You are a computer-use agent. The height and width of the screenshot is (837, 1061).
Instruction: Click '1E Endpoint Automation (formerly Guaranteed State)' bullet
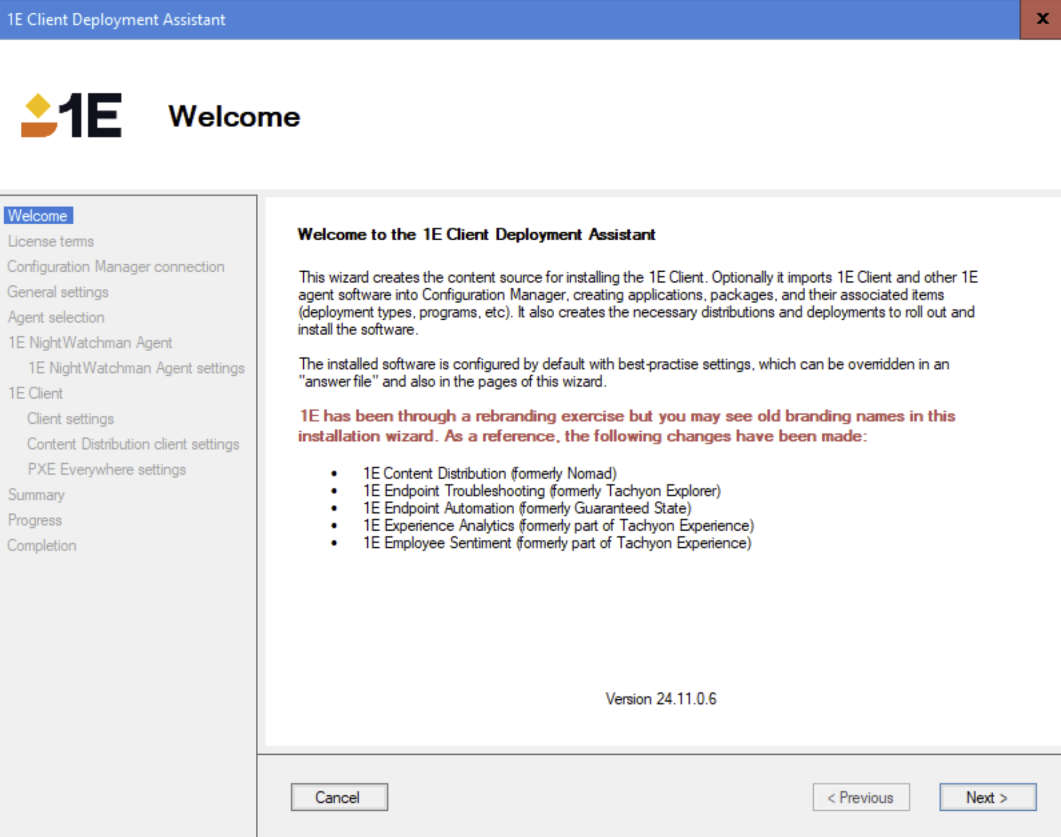coord(527,508)
